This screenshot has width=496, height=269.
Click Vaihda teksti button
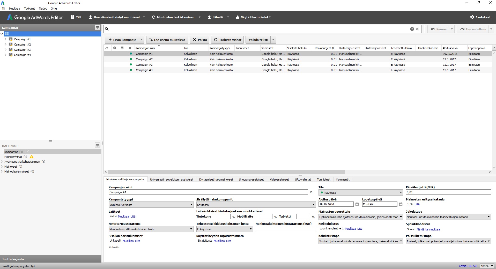click(x=258, y=40)
